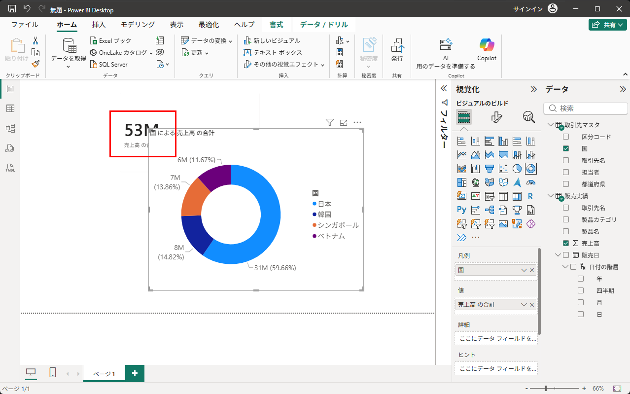Save the report with the floppy disk icon

12,9
